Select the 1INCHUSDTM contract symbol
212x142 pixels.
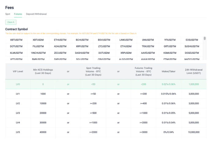click(x=38, y=53)
